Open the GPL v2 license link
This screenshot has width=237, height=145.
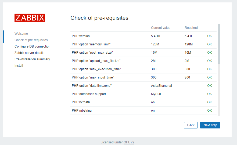tap(129, 142)
